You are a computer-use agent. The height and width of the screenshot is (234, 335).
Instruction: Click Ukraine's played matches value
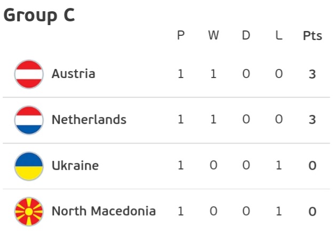click(x=181, y=166)
